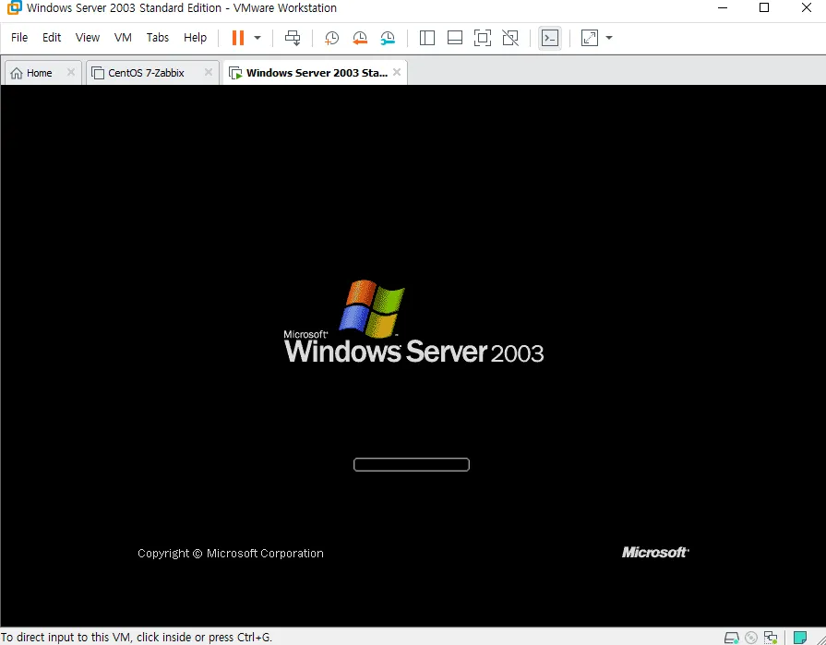Open the Help menu
The image size is (826, 645).
pos(195,38)
